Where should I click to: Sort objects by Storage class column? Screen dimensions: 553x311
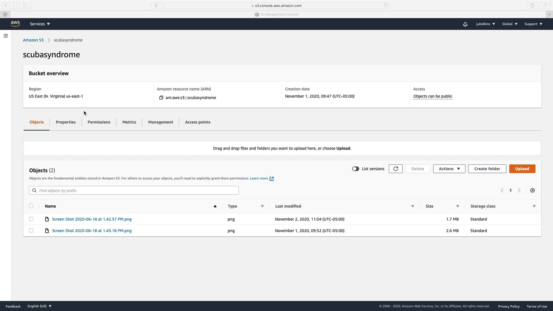(x=534, y=206)
